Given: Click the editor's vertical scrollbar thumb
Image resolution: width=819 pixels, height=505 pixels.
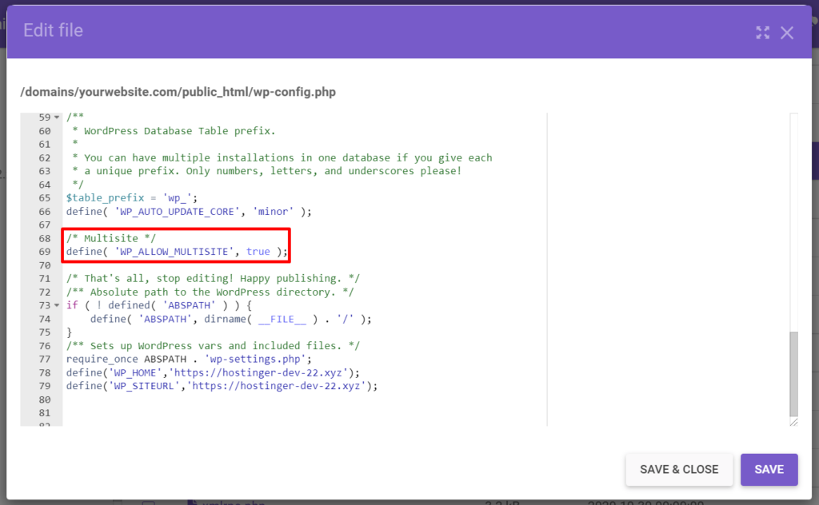Looking at the screenshot, I should pos(794,373).
